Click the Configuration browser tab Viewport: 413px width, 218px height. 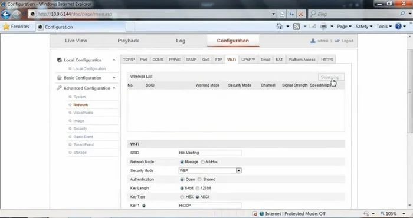tap(81, 27)
